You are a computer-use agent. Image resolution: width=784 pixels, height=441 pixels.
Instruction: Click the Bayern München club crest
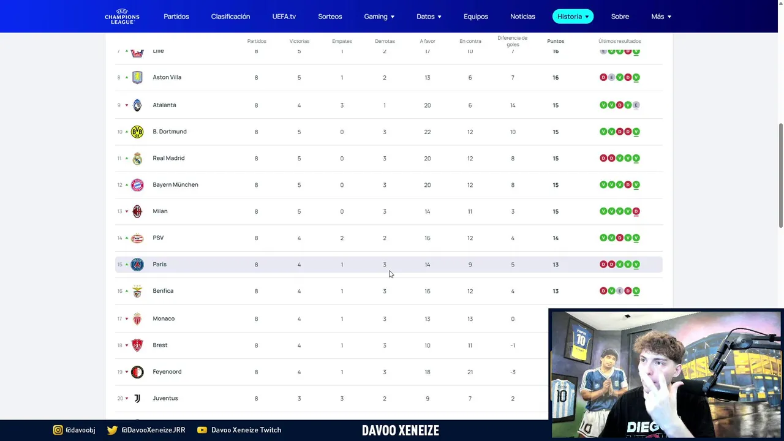(137, 185)
